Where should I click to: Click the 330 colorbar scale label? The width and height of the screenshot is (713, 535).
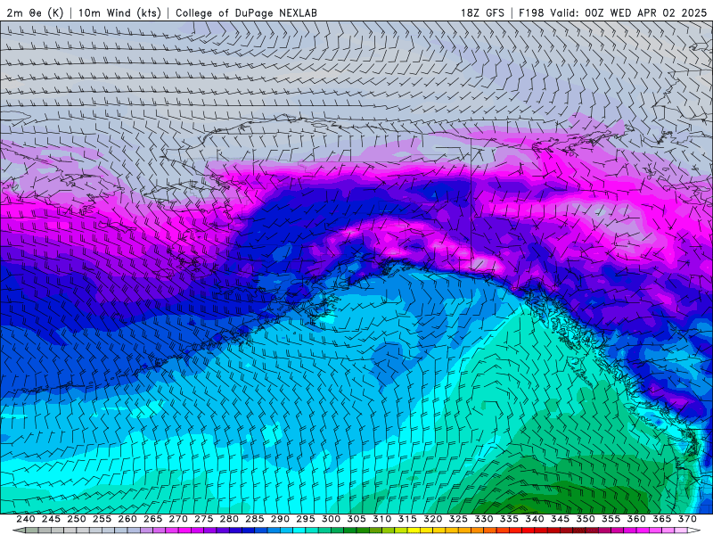click(x=484, y=519)
